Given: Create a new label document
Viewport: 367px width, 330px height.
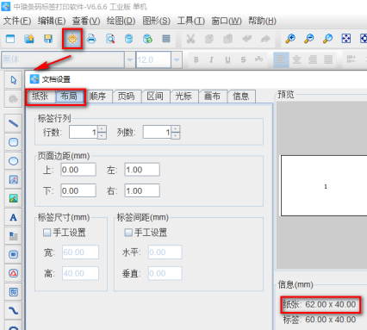Looking at the screenshot, I should 10,39.
